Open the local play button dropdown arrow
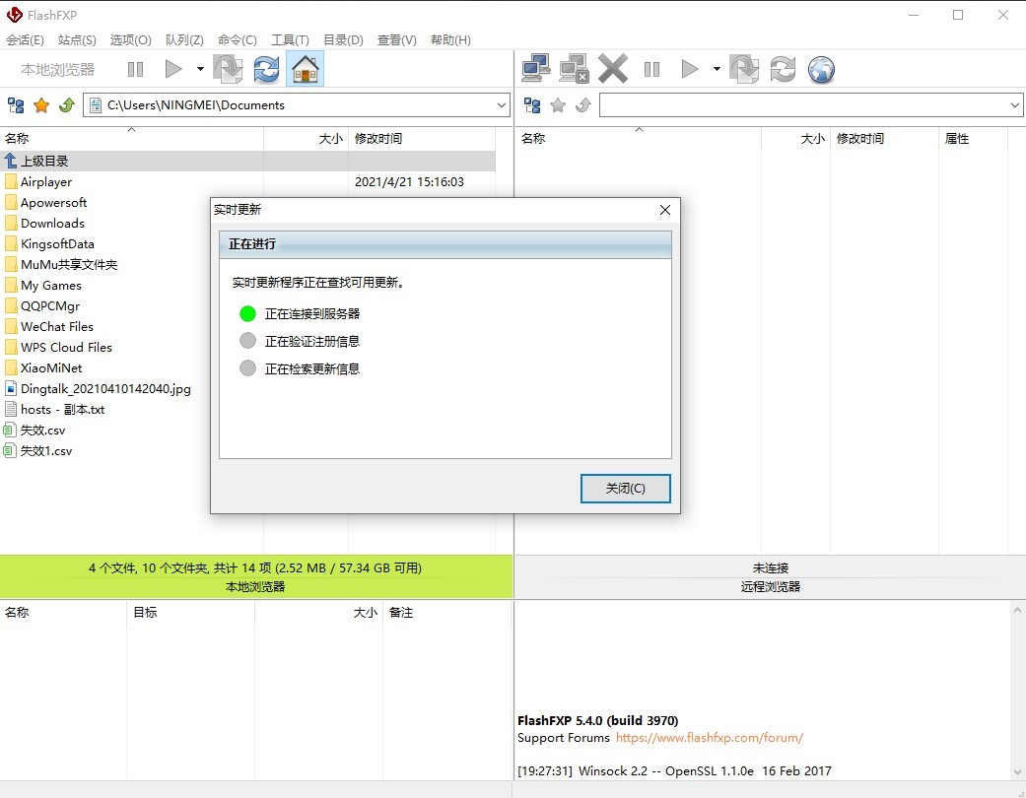Screen dimensions: 1026x798 click(200, 69)
